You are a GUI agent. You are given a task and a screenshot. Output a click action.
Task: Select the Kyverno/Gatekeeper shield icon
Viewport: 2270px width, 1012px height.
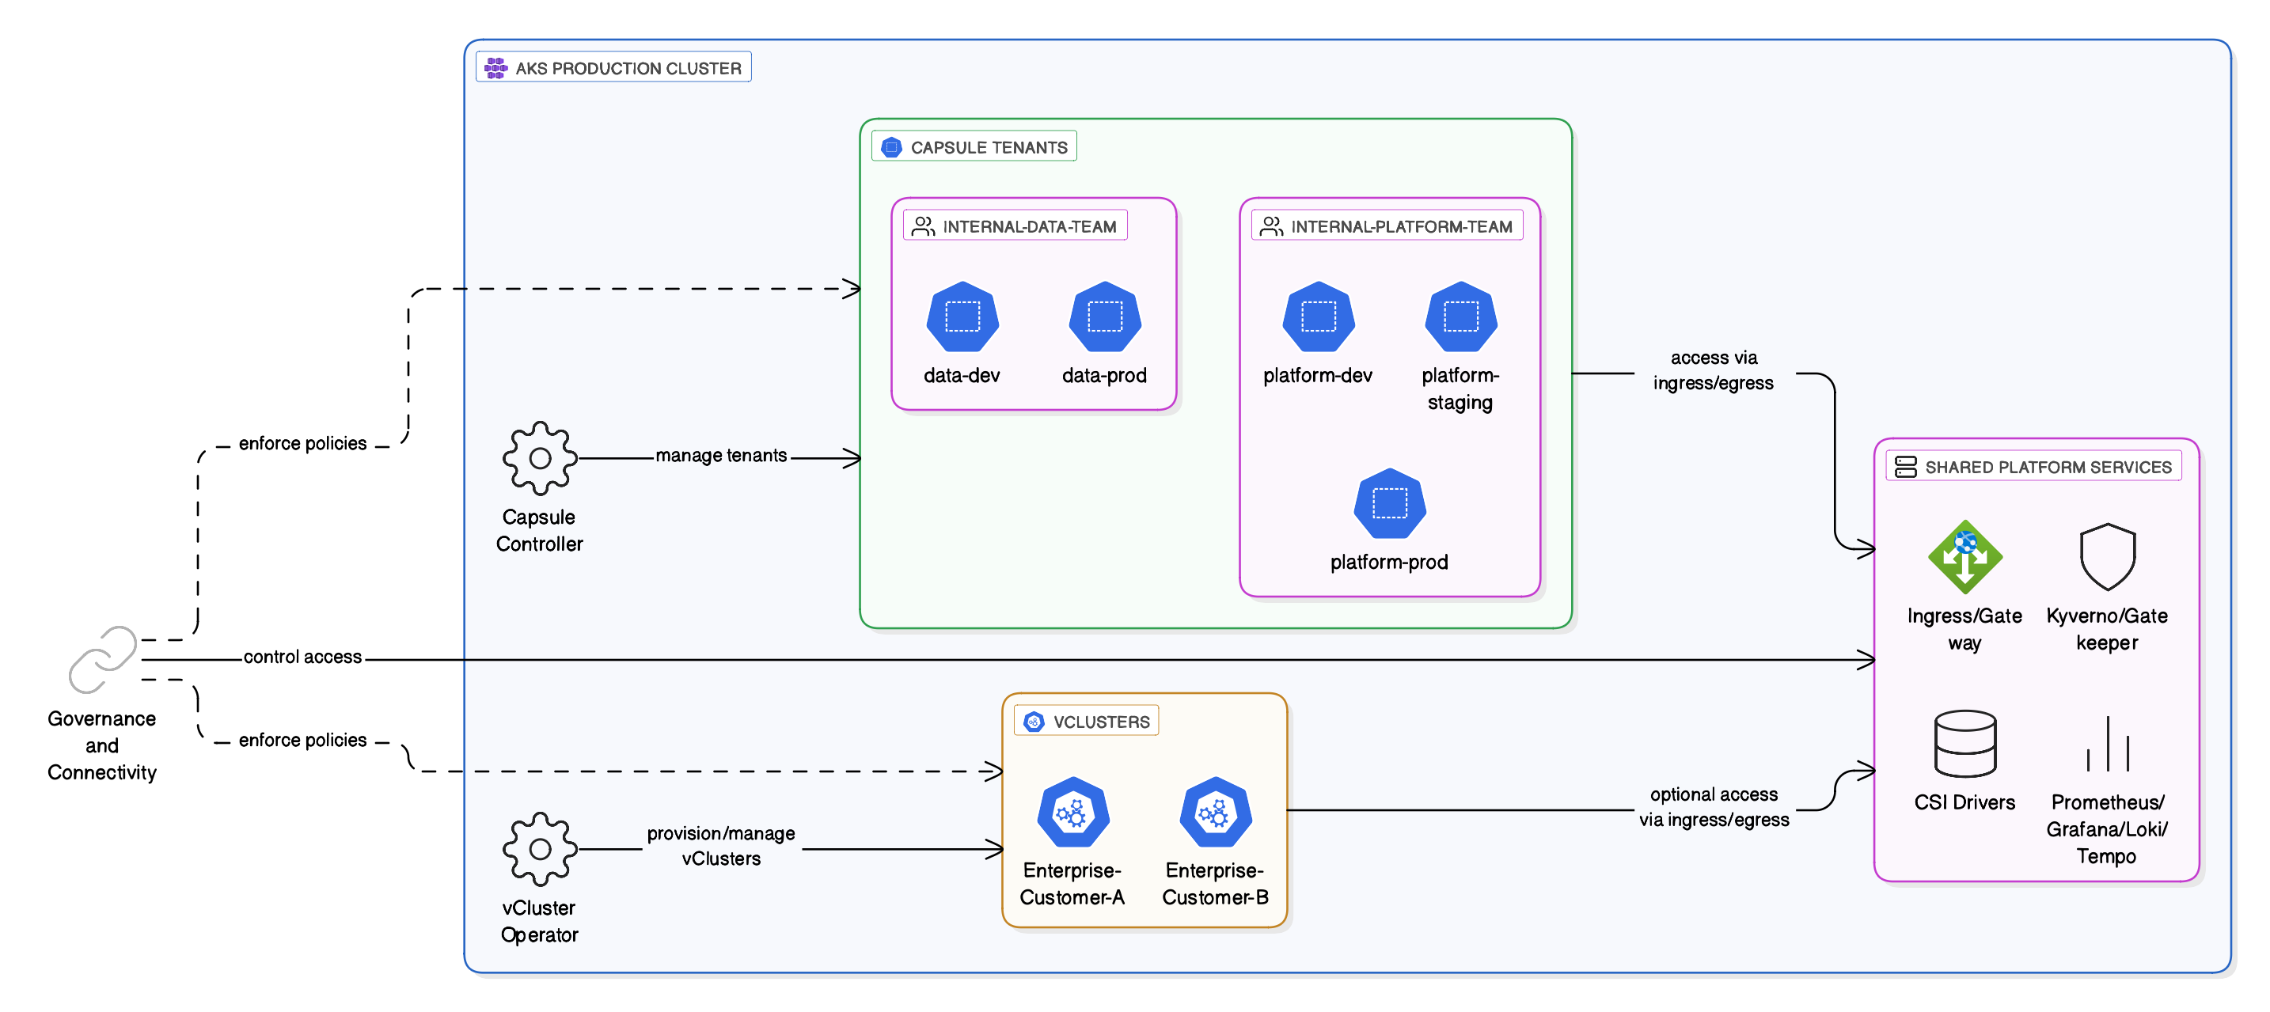point(2107,557)
